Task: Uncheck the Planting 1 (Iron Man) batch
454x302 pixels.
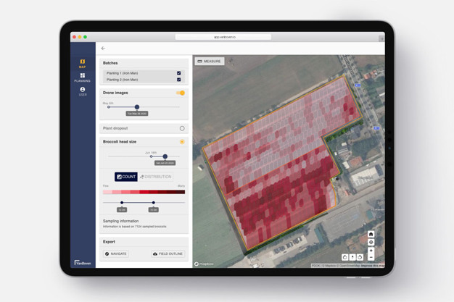Action: coord(178,73)
